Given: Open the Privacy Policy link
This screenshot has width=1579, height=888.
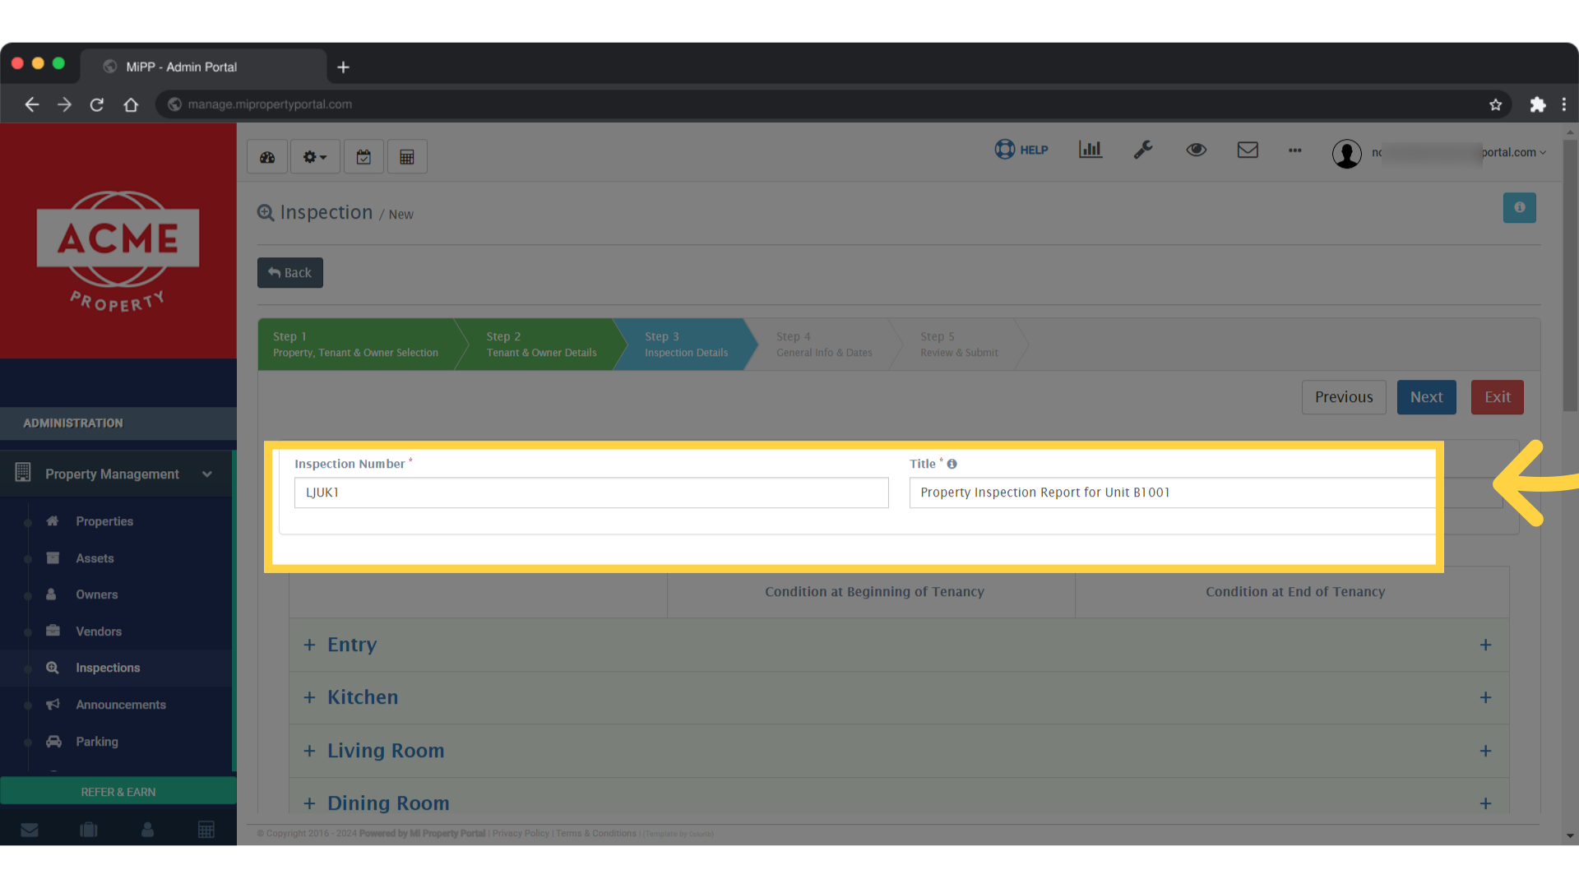Looking at the screenshot, I should [520, 833].
